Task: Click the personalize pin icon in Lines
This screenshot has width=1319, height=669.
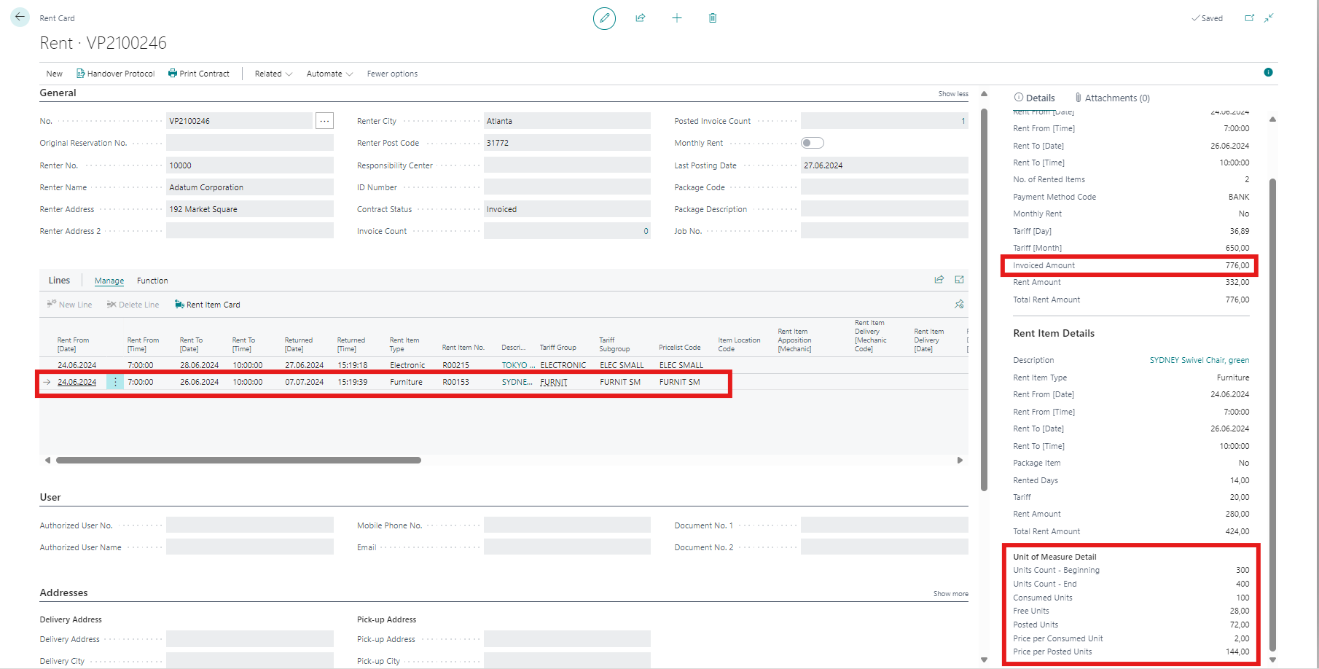Action: click(959, 305)
